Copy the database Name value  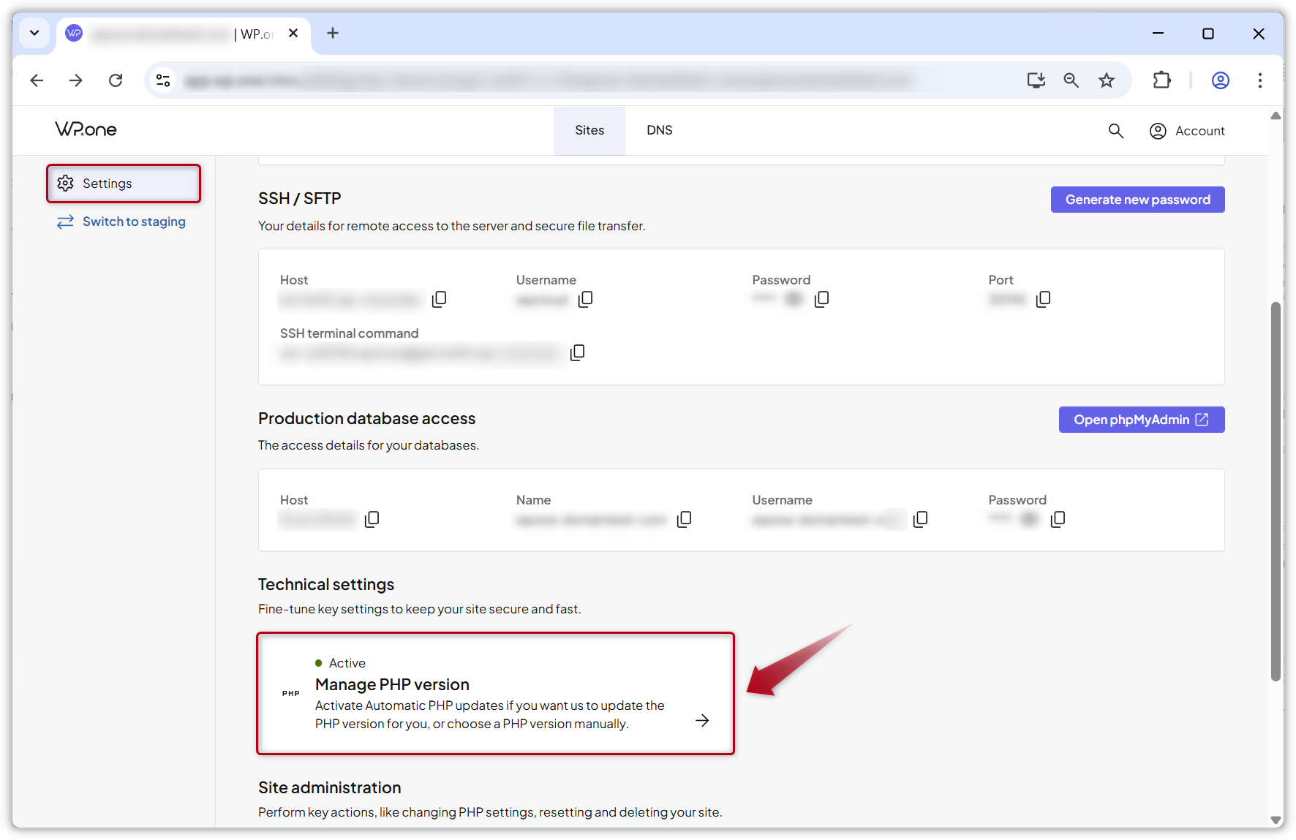click(x=685, y=519)
